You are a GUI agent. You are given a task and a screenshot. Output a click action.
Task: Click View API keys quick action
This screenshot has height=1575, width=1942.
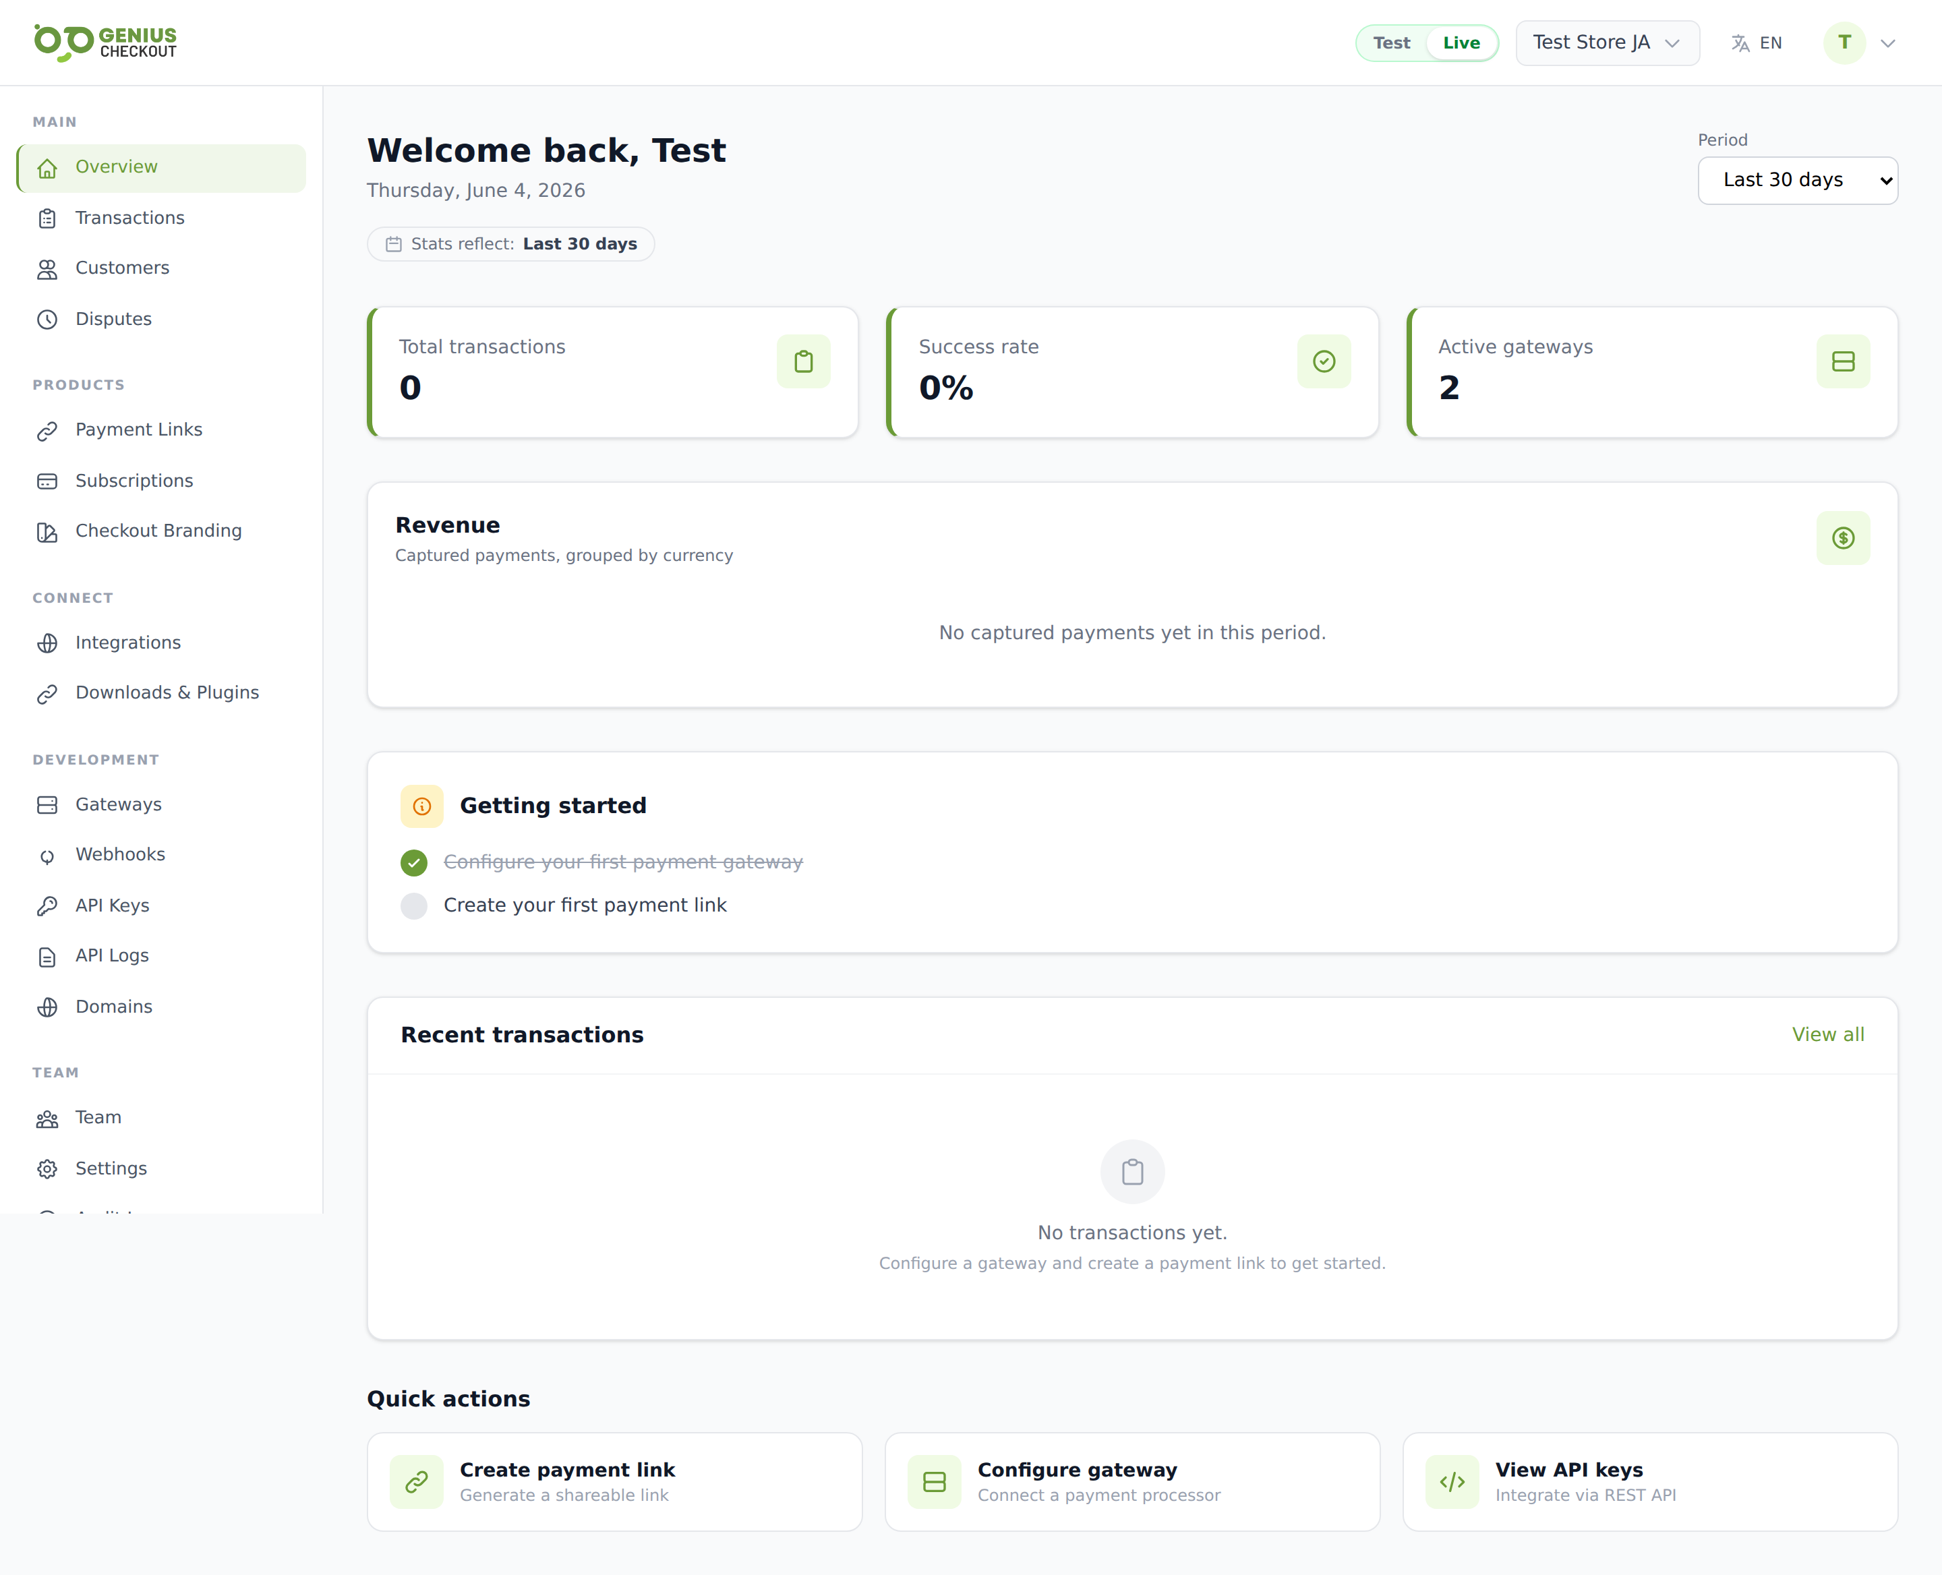[1650, 1481]
